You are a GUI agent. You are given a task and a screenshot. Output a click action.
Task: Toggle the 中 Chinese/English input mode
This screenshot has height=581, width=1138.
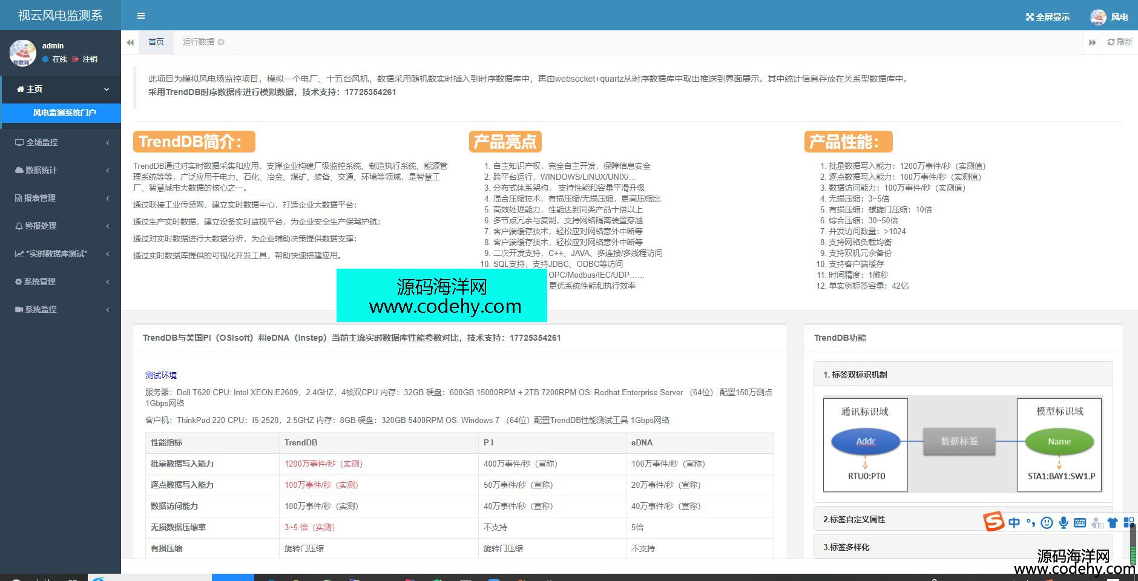[x=1014, y=523]
